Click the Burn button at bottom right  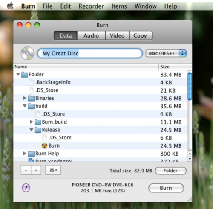click(166, 188)
